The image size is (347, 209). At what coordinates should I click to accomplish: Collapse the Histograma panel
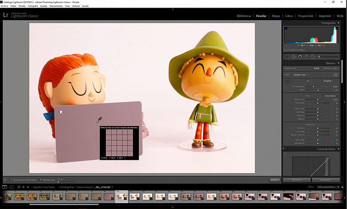tap(338, 23)
